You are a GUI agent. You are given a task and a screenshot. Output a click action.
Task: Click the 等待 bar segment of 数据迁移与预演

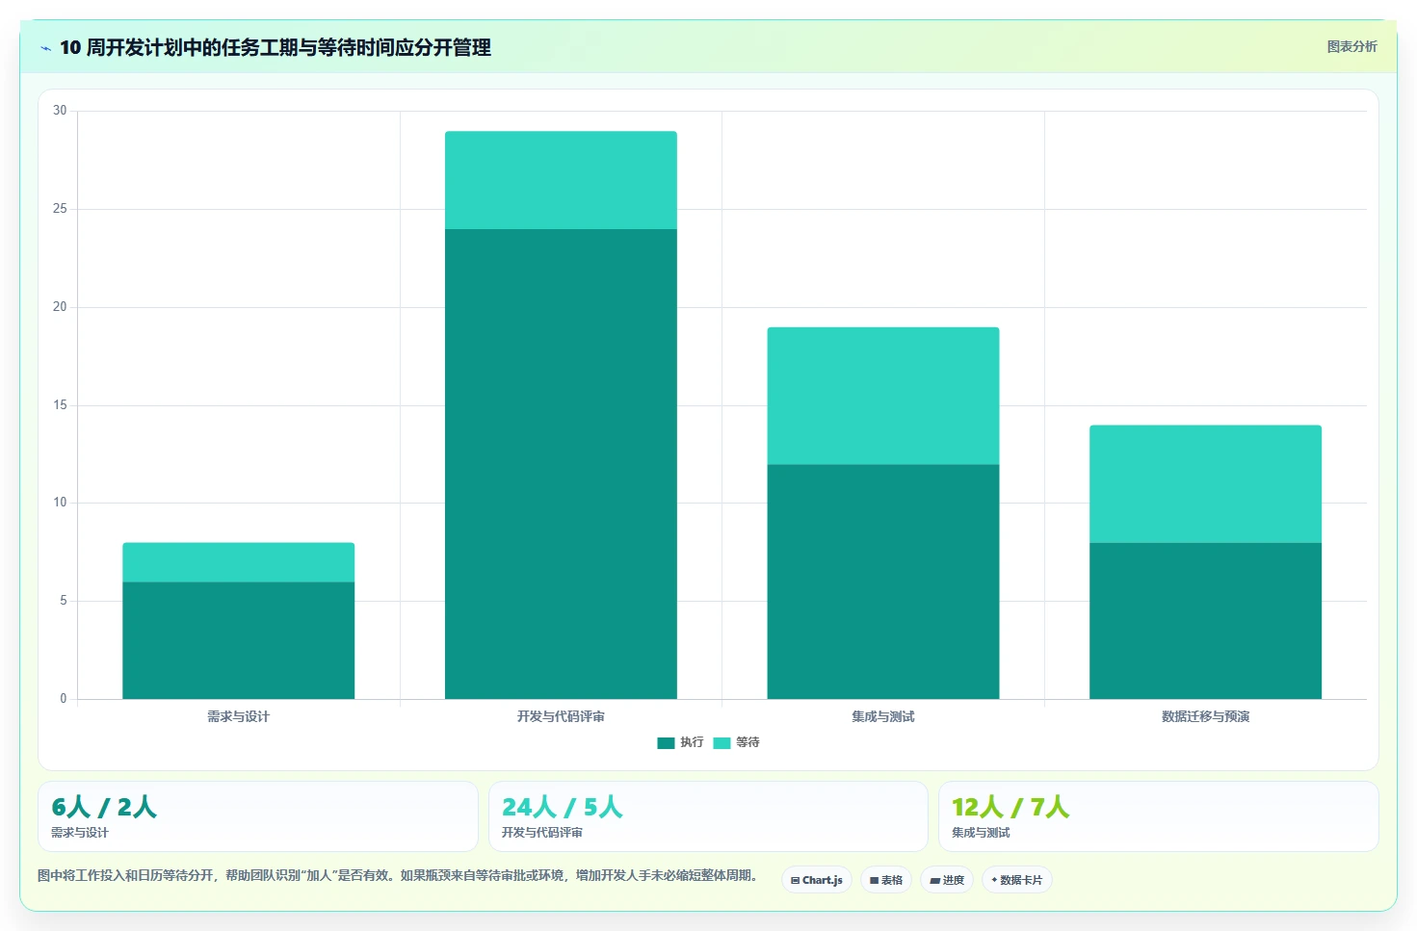tap(1205, 484)
